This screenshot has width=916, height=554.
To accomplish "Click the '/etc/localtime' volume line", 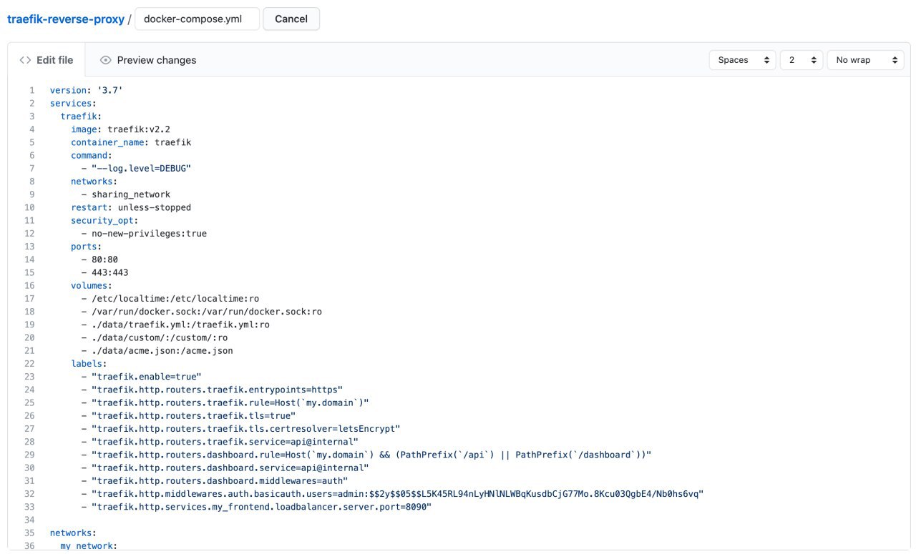I will click(x=170, y=298).
